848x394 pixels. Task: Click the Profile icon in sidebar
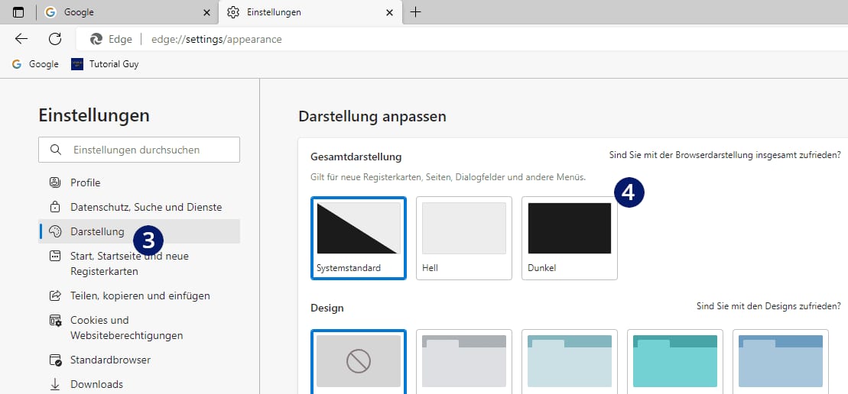pos(54,182)
